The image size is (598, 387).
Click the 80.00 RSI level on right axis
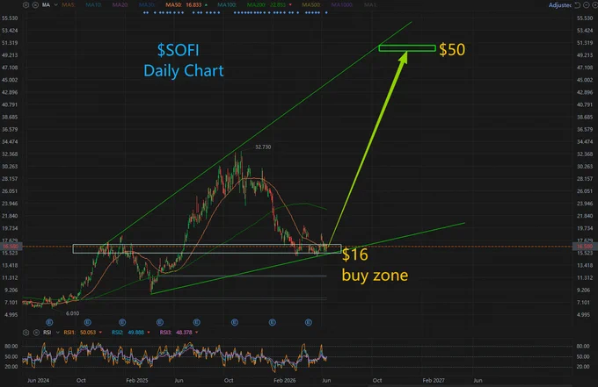[x=584, y=347]
